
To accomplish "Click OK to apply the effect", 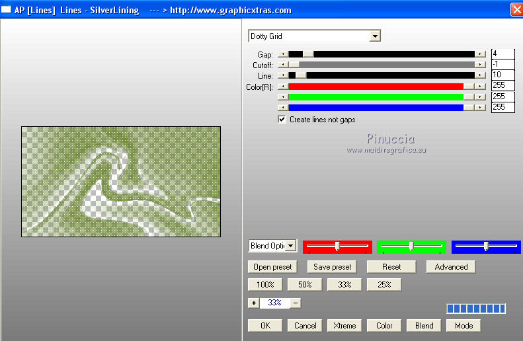I will 265,326.
